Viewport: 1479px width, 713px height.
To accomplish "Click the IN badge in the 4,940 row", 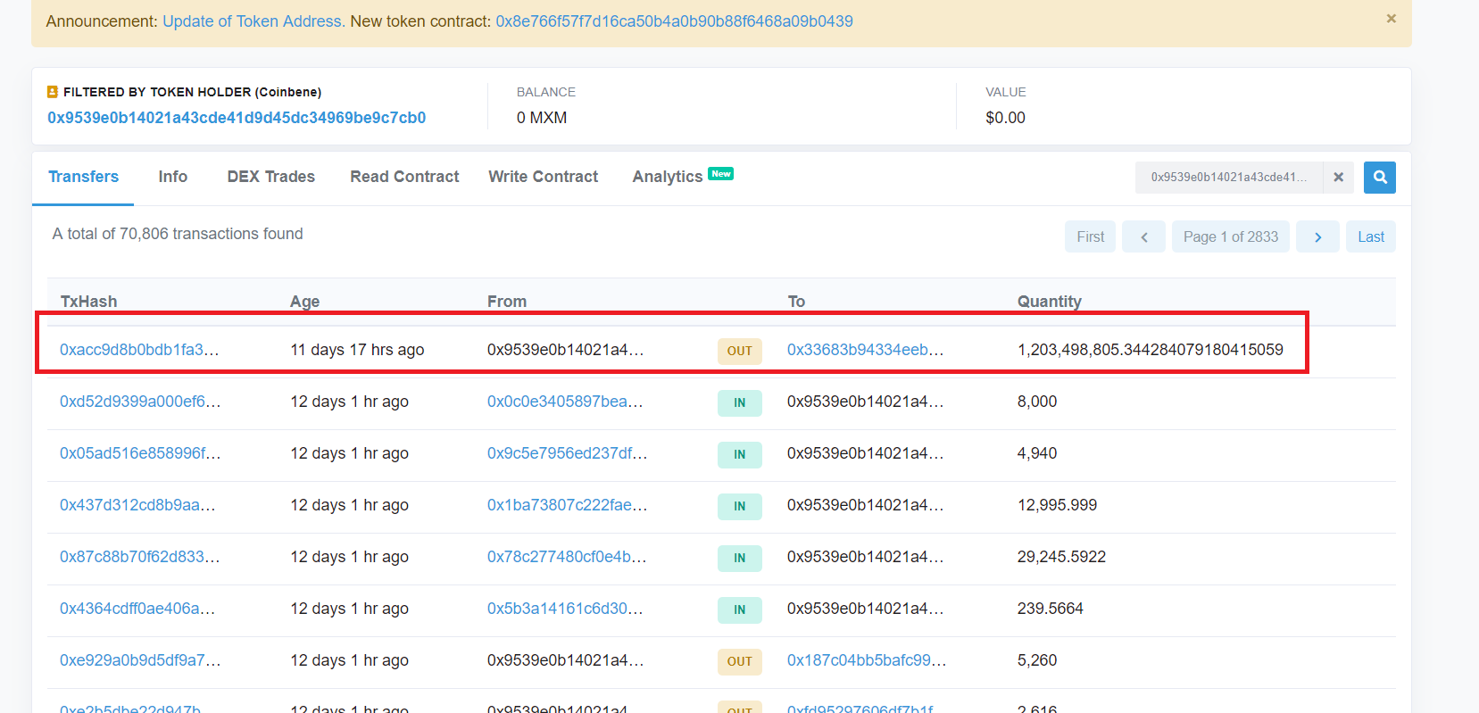I will coord(740,454).
